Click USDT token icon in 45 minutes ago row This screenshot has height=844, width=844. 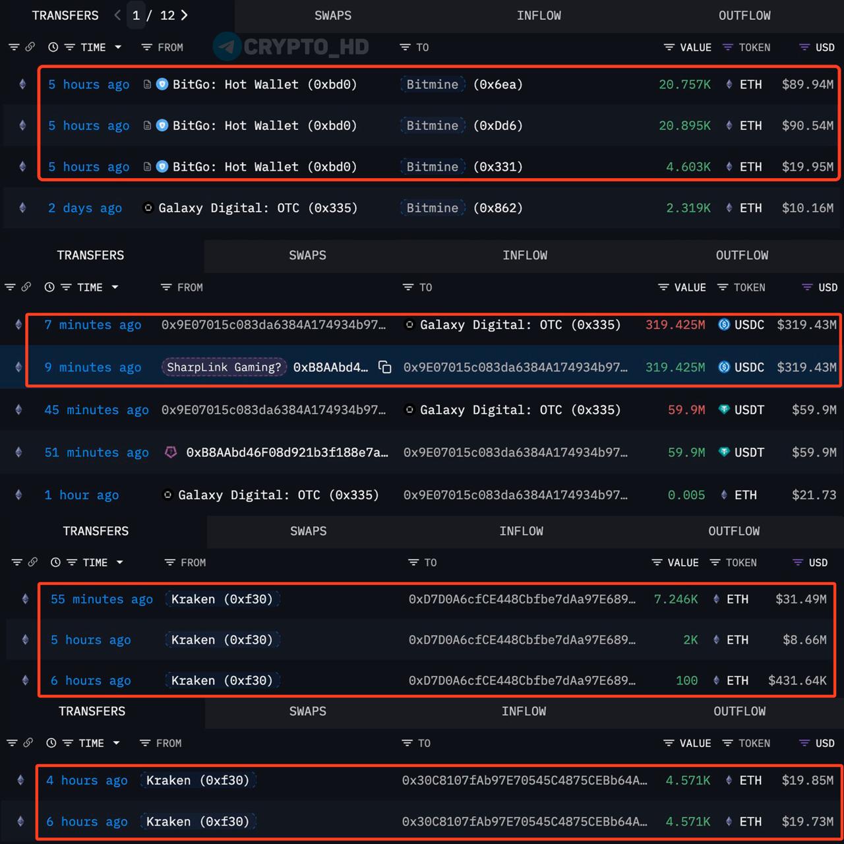[724, 409]
